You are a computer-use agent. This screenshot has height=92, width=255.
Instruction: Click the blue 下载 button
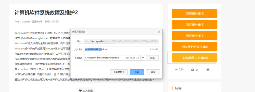click(x=137, y=72)
